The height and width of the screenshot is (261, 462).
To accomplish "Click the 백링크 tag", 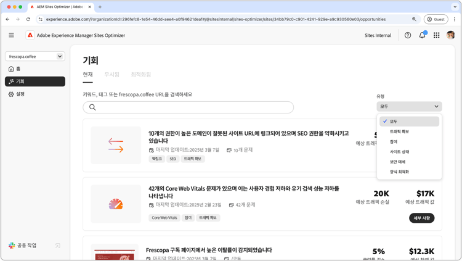I will point(156,159).
